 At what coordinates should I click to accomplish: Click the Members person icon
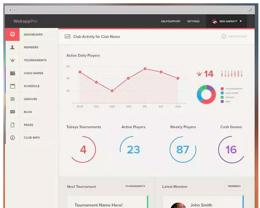click(x=12, y=47)
